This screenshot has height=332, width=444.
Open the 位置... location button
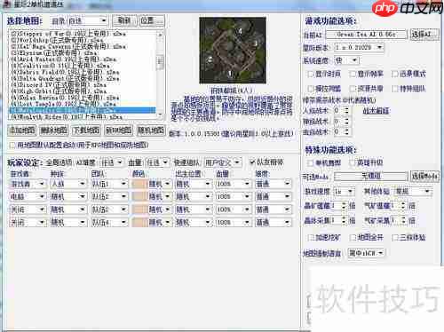(152, 20)
